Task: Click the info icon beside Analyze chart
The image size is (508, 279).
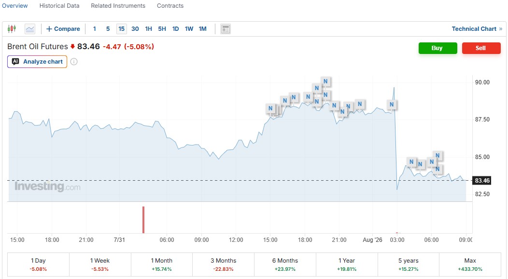Action: pos(74,62)
